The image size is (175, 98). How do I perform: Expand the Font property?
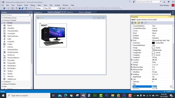point(132,41)
